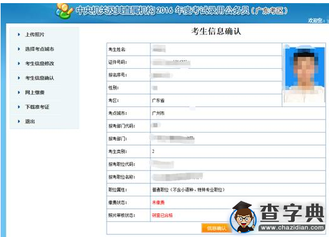Click the 证件号码 label cell
The width and height of the screenshot is (329, 237).
pyautogui.click(x=129, y=62)
